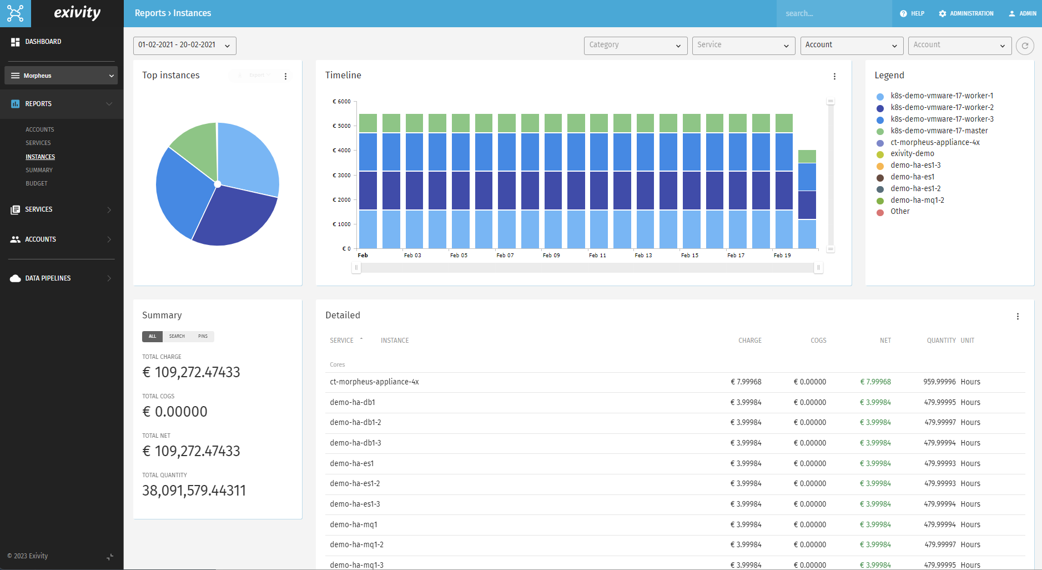Open Top instances three-dot options menu
The width and height of the screenshot is (1042, 570).
[286, 76]
